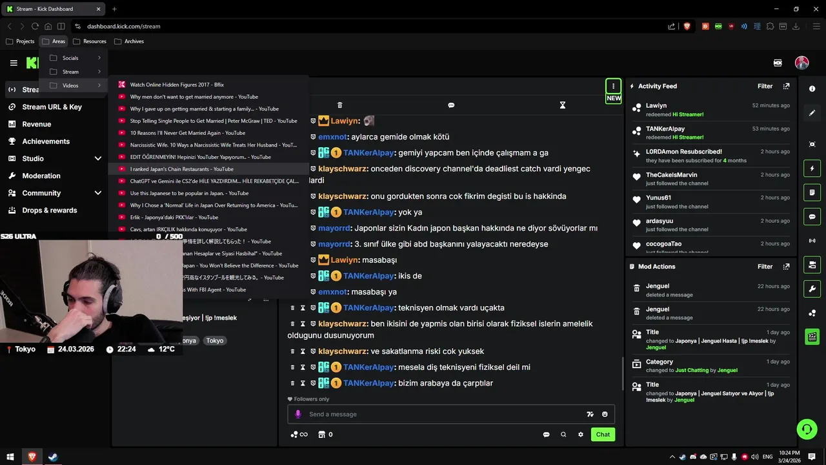This screenshot has height=465, width=826.
Task: Open 'Erlik - Japonya'daki PKK'lılar' bookmark
Action: pos(208,217)
